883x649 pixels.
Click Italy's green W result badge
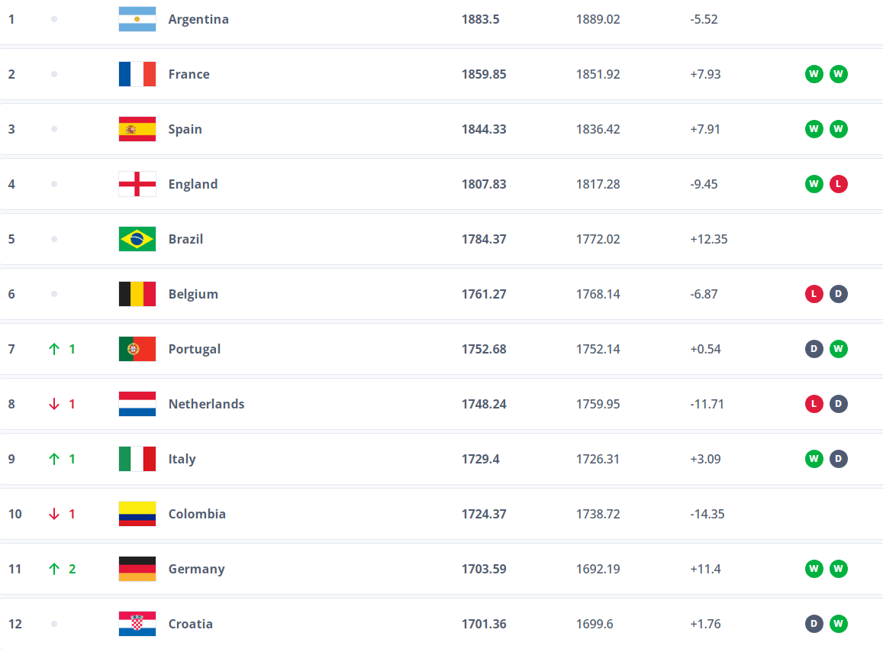(814, 459)
